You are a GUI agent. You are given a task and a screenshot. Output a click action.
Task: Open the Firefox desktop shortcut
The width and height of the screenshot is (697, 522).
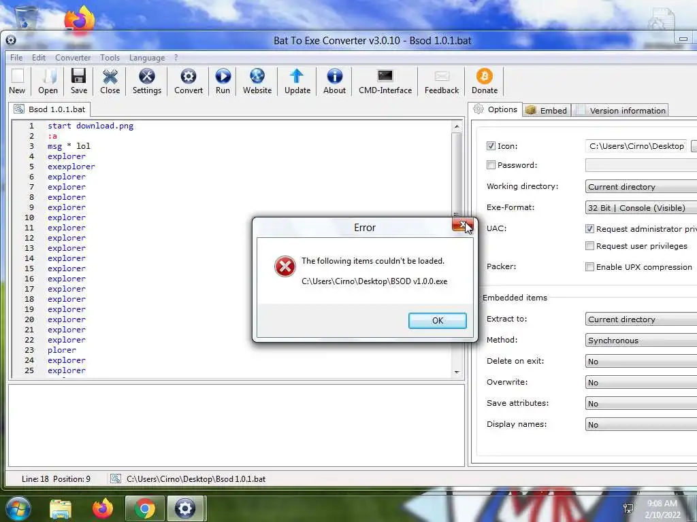(80, 20)
